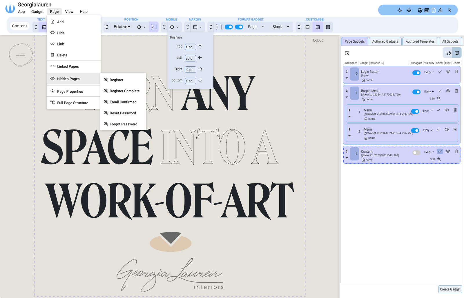Select Forgot Password from Hidden Pages submenu

coord(123,124)
